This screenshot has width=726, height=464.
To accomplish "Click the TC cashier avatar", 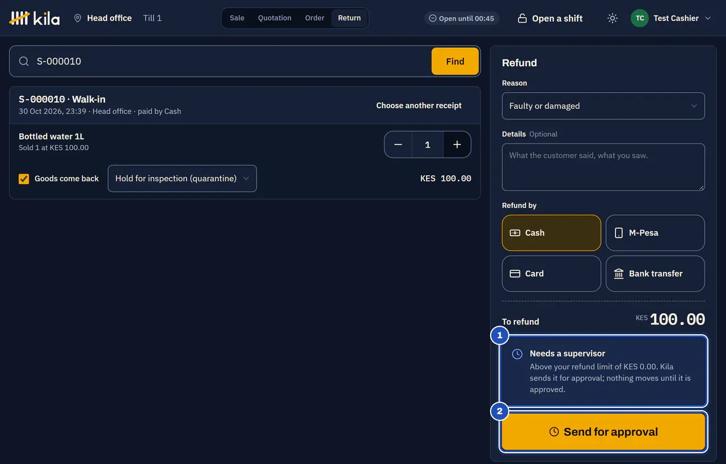I will [640, 18].
